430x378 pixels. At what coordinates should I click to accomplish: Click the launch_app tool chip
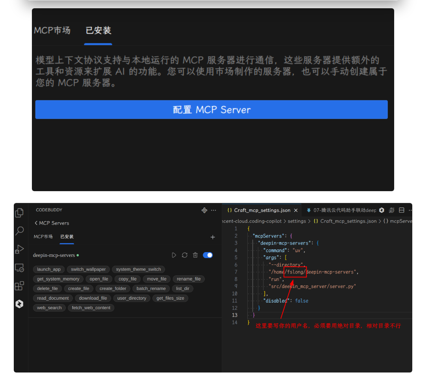click(49, 269)
